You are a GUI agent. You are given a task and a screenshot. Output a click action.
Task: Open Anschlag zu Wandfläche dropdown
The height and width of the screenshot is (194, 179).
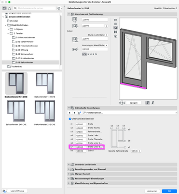107,46
